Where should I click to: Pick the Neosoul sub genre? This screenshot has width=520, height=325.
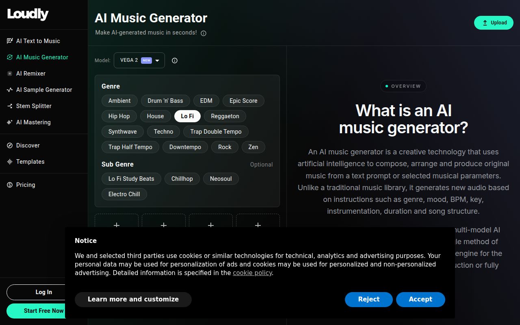221,179
